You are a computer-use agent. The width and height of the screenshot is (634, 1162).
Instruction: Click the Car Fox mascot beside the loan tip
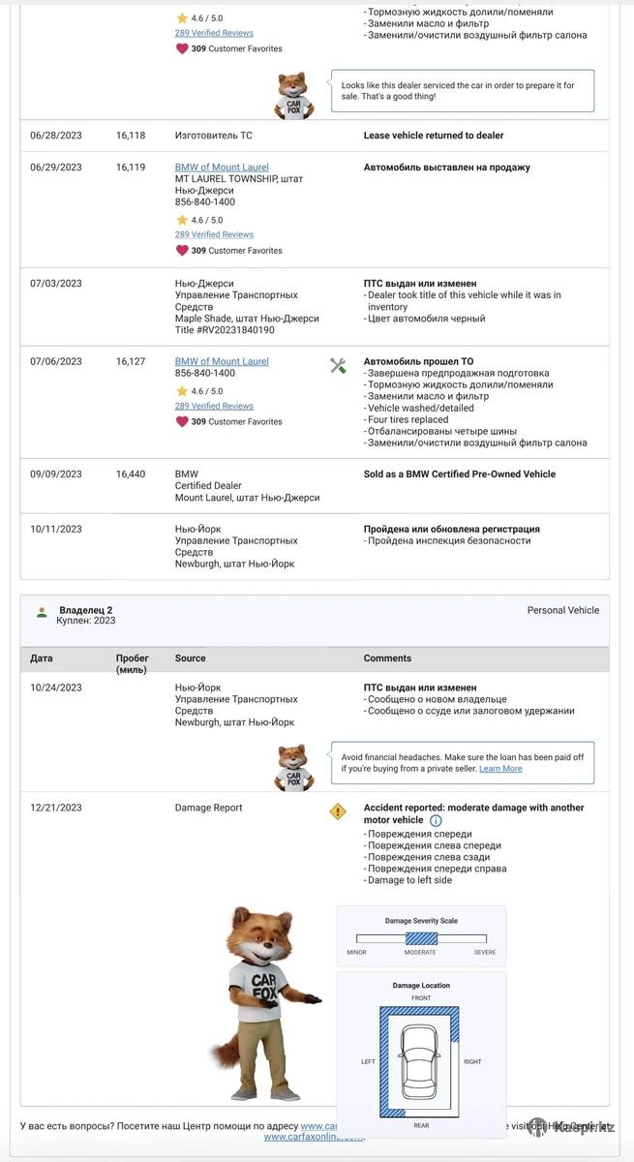(292, 766)
